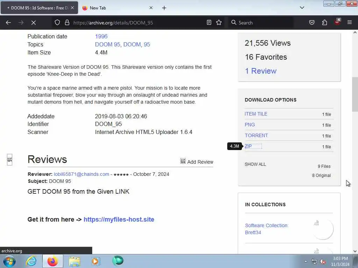358x268 pixels.
Task: List all tabs dropdown chevron
Action: tap(302, 8)
